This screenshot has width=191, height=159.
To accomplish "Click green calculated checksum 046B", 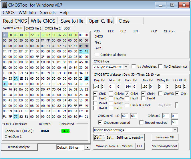I will pos(65,131).
